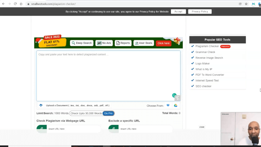Open the Reports feature button
The image size is (261, 147).
(x=123, y=43)
